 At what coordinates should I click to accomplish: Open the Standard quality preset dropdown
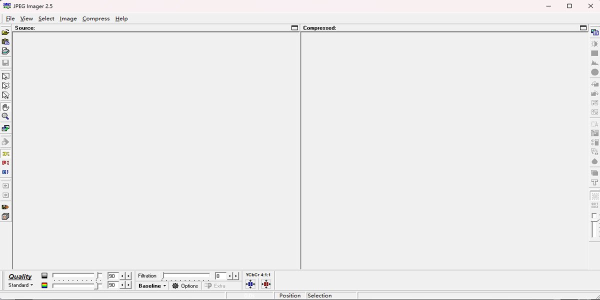pyautogui.click(x=20, y=285)
